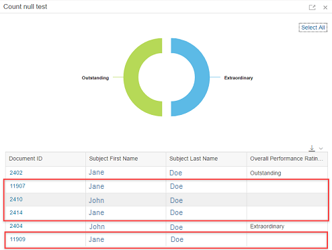
Task: Click the Select All button
Action: coord(313,28)
